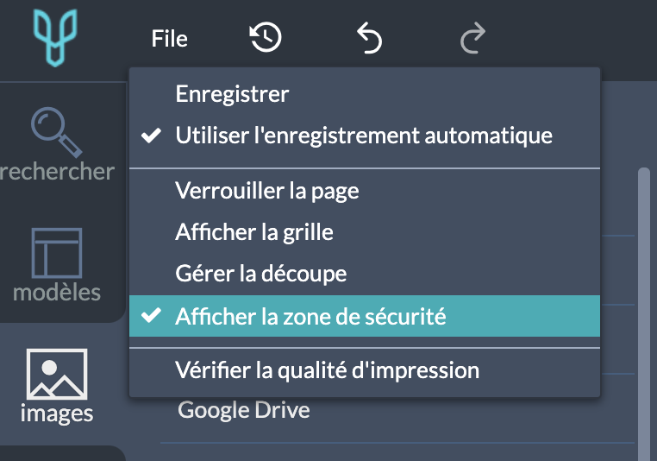Click the modèles label text
The width and height of the screenshot is (657, 461).
(x=57, y=293)
